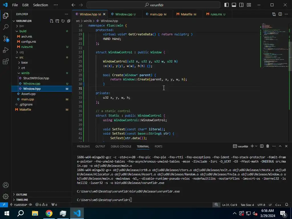
Task: Collapse all folders in Explorer
Action: point(69,21)
